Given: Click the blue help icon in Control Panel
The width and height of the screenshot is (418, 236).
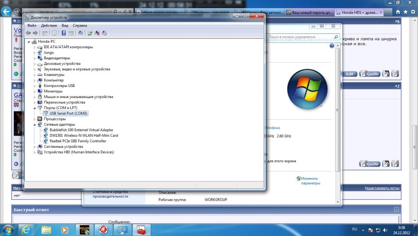Looking at the screenshot, I should [332, 46].
